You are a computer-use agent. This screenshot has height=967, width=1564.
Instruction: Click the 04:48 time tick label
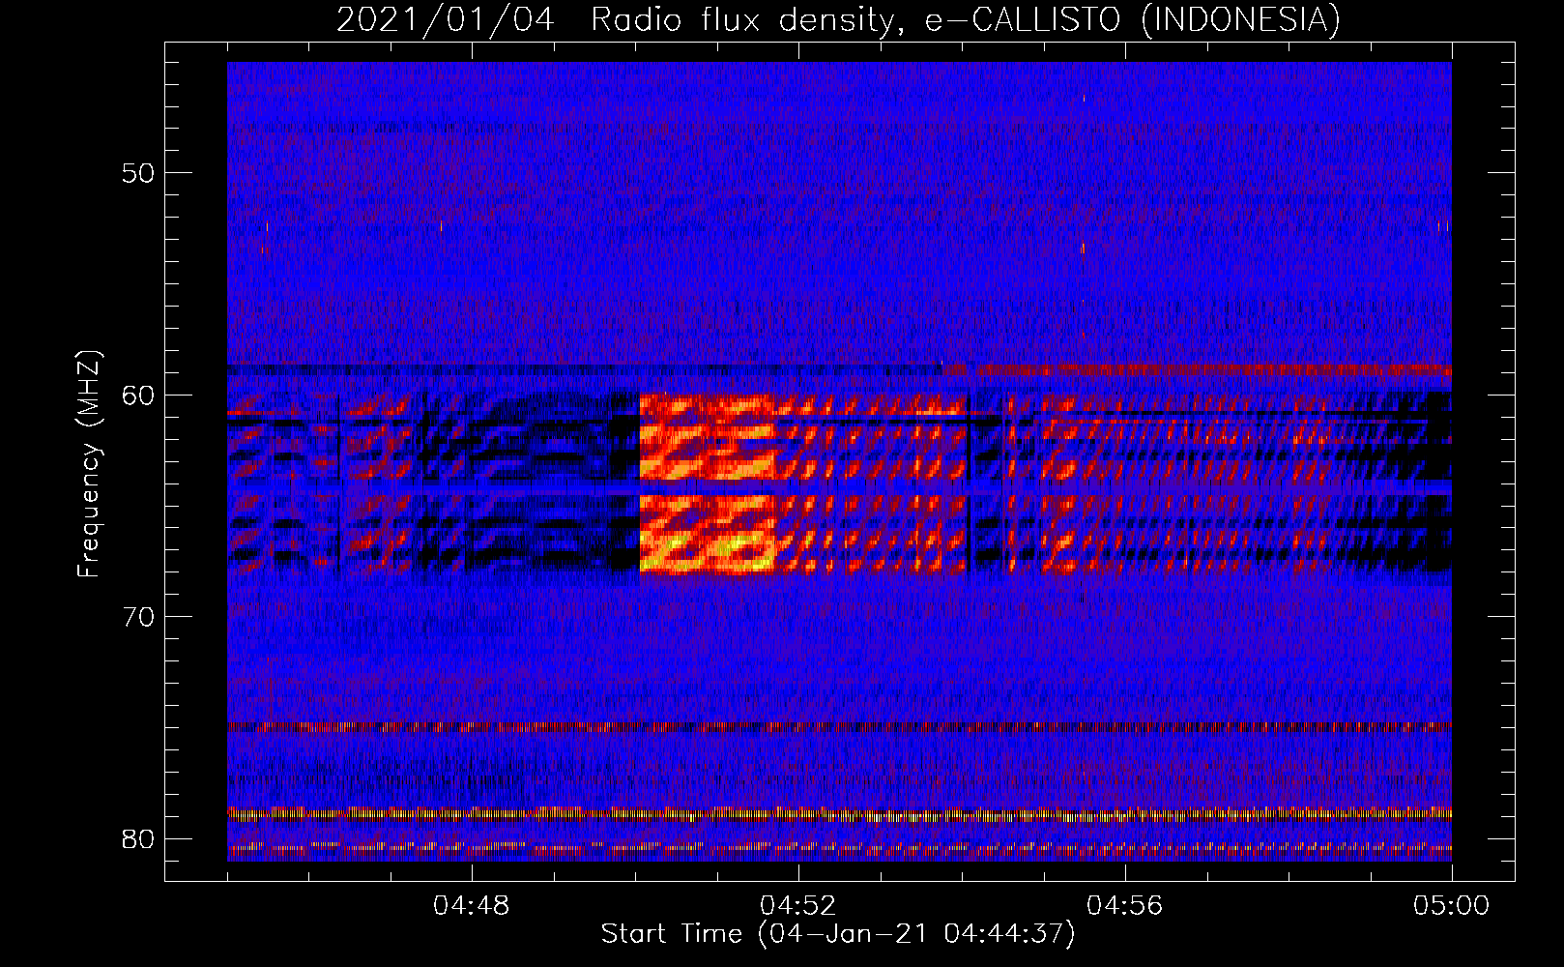(472, 906)
